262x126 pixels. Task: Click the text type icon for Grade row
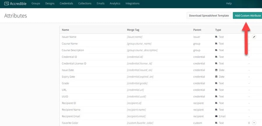coord(216,84)
